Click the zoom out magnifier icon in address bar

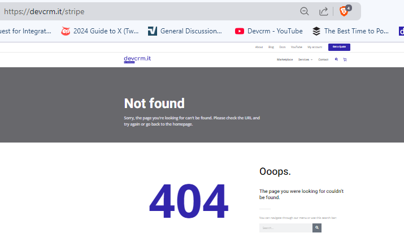[x=305, y=11]
